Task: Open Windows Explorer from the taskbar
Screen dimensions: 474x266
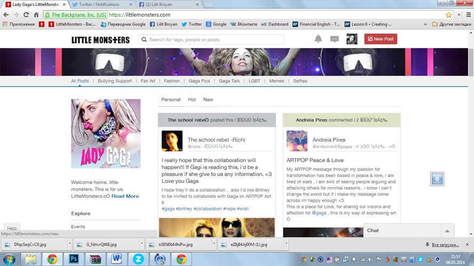Action: 30,259
